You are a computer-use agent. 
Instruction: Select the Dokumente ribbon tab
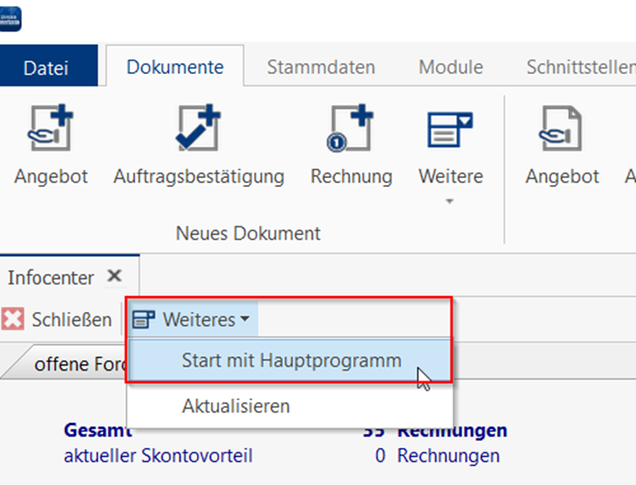pos(174,68)
